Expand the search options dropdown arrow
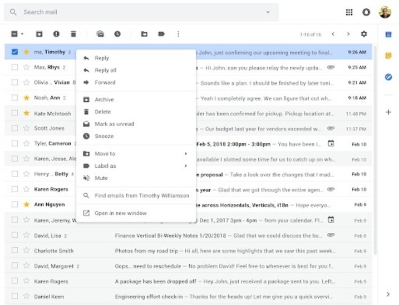Screen dimensions: 399x305 click(268, 12)
